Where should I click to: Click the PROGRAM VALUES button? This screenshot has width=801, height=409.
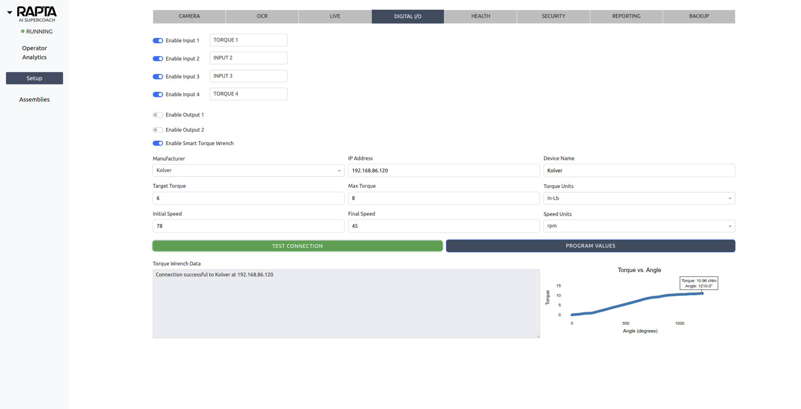pyautogui.click(x=590, y=246)
